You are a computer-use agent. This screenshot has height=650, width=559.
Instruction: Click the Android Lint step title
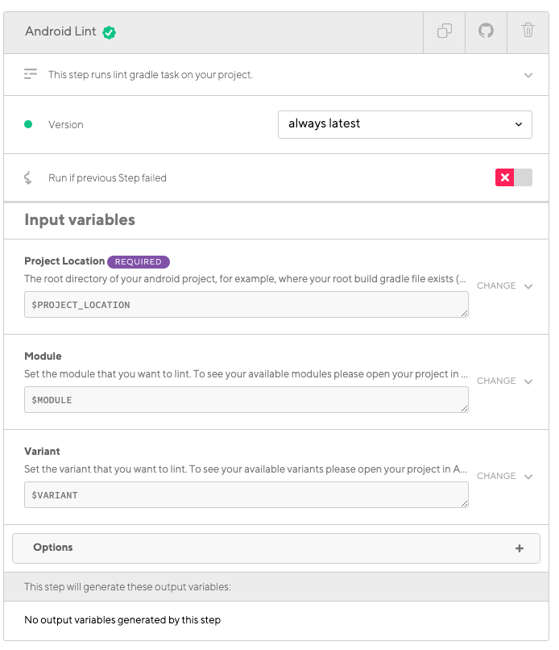pyautogui.click(x=60, y=31)
